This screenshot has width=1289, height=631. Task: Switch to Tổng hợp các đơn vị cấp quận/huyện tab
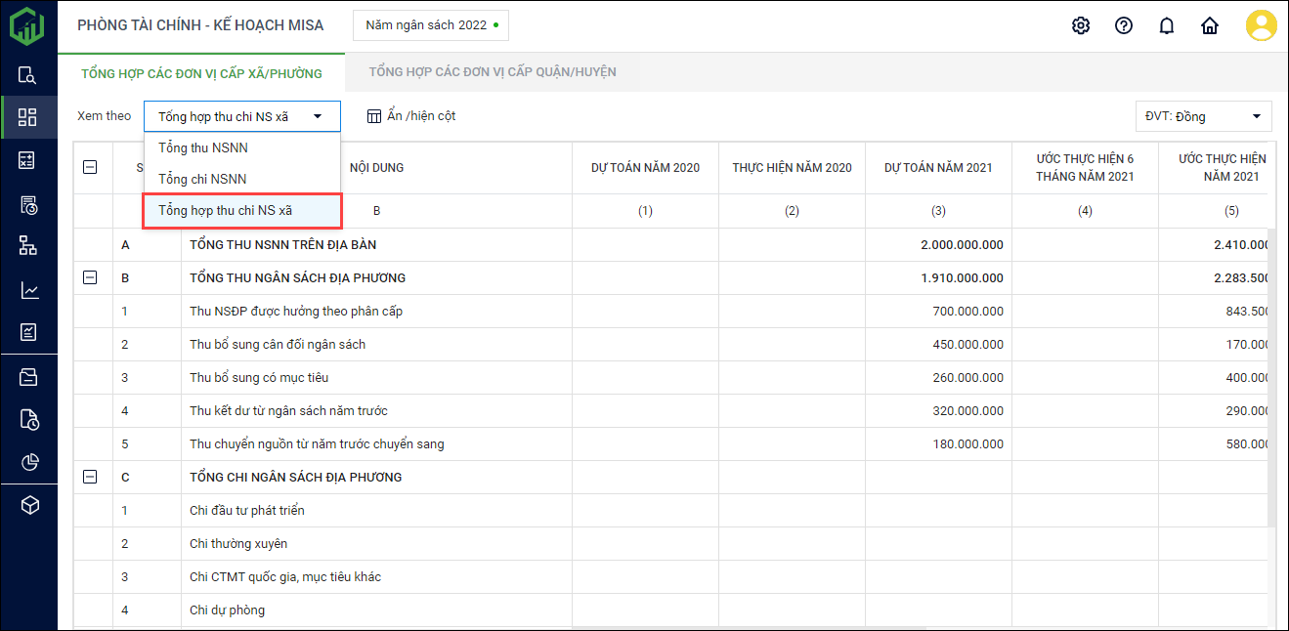[x=492, y=72]
